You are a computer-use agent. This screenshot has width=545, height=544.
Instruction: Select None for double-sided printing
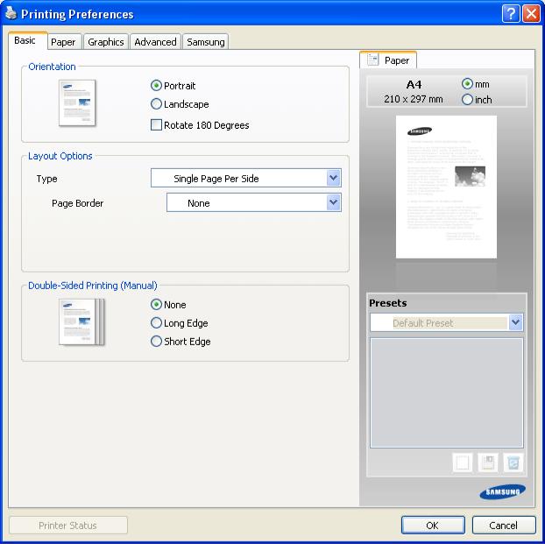click(x=156, y=305)
